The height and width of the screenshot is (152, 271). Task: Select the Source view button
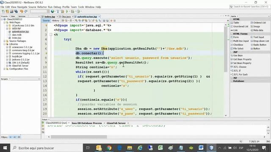click(46, 21)
